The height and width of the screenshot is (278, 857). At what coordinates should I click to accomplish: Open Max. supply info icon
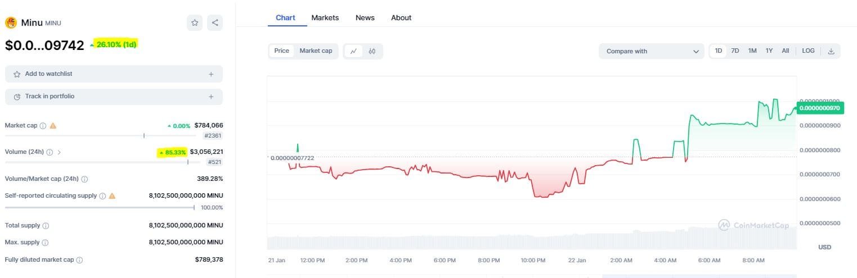(45, 243)
